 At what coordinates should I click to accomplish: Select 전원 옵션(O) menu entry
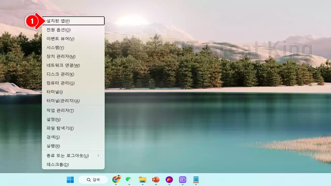click(73, 30)
